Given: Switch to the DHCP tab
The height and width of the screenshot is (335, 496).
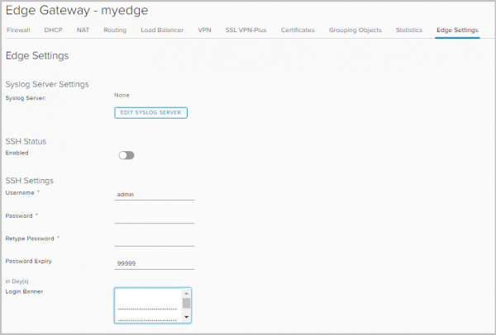Looking at the screenshot, I should 52,30.
